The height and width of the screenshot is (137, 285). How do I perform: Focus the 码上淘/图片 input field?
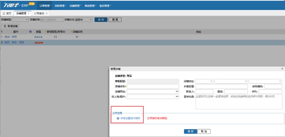153,97
